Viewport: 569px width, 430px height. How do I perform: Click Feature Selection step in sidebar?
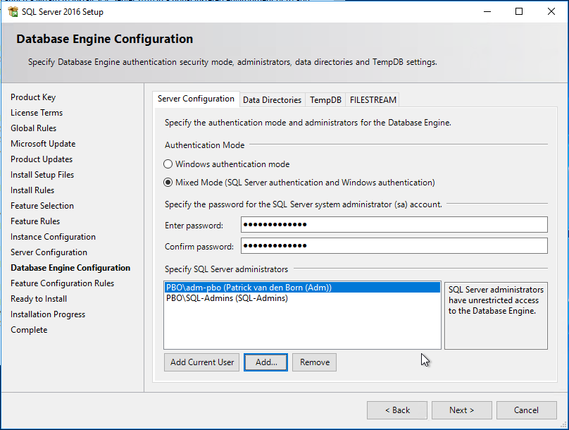42,206
